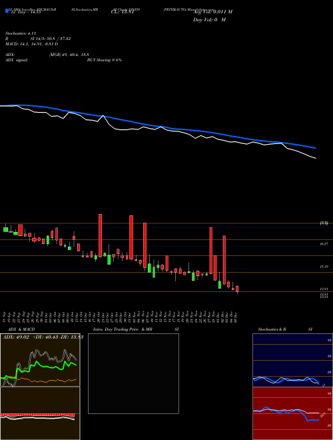Click the 'Stochastics & RSI' panel title
This screenshot has height=440, width=333.
(x=285, y=329)
